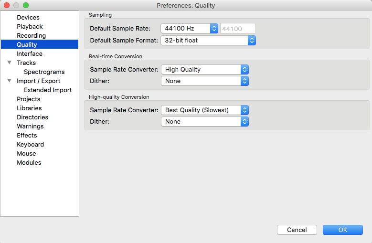Open the Default Sample Rate dropdown

[189, 29]
